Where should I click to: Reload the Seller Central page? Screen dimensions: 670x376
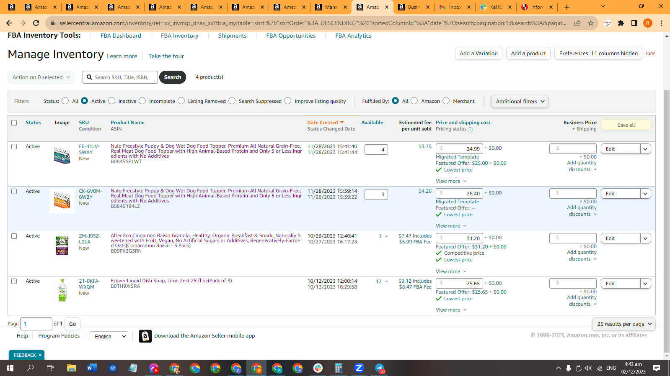pyautogui.click(x=36, y=23)
